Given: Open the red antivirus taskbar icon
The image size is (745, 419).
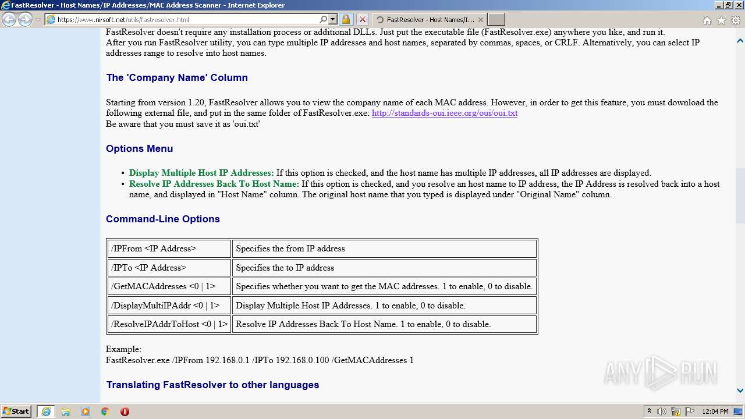Looking at the screenshot, I should coord(125,411).
